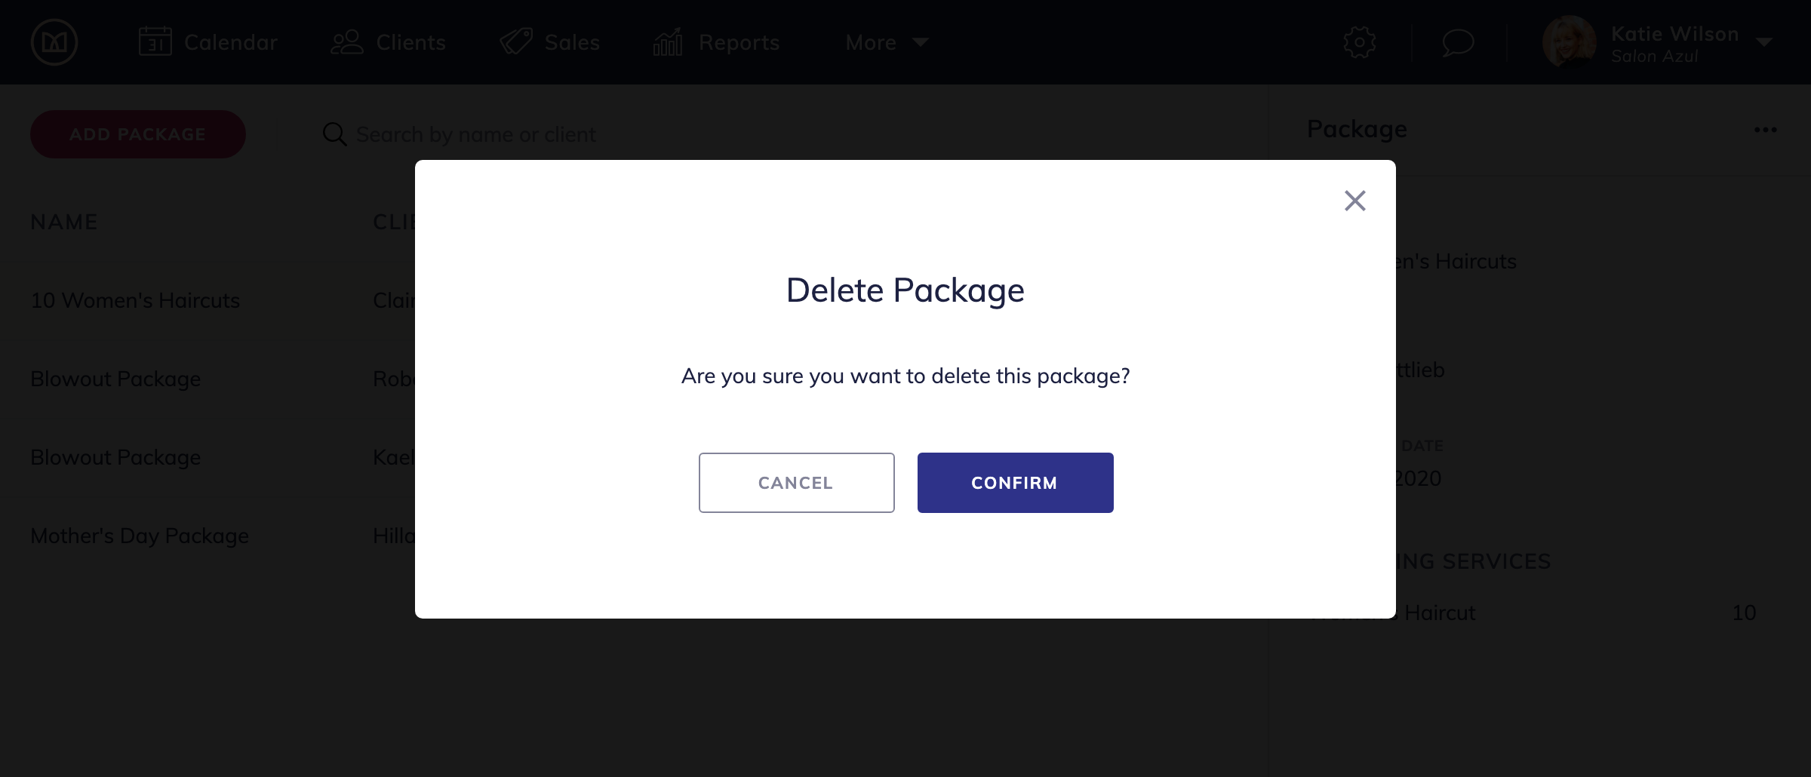Open the three-dot package options menu
This screenshot has height=777, width=1811.
click(x=1765, y=129)
